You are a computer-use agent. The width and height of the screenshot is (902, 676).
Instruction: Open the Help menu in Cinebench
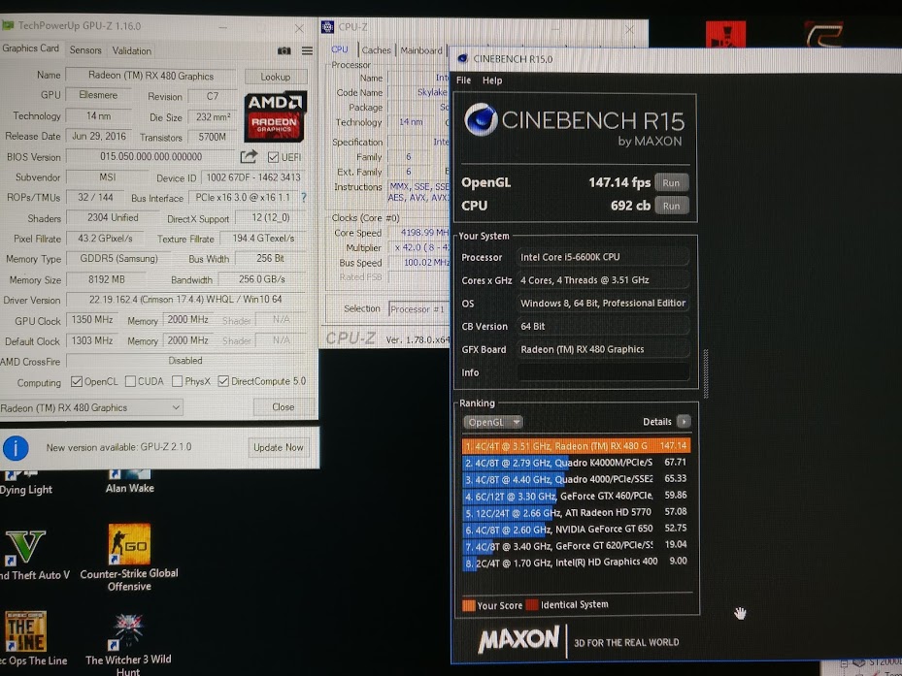492,80
